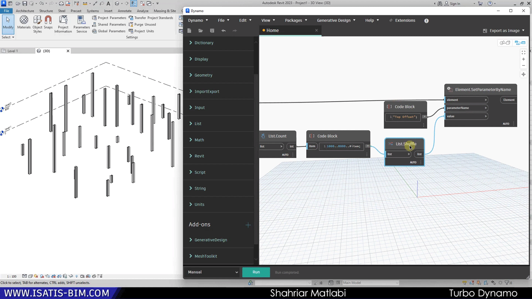Open the Manual run mode dropdown

pyautogui.click(x=212, y=272)
